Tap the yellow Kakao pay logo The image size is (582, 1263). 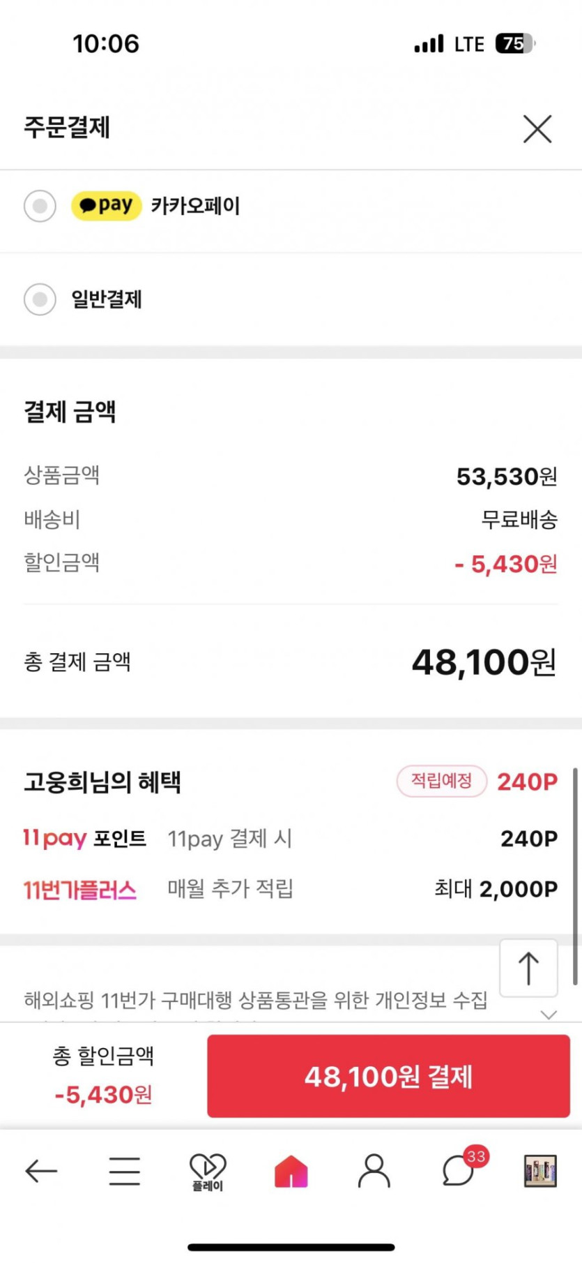point(107,206)
